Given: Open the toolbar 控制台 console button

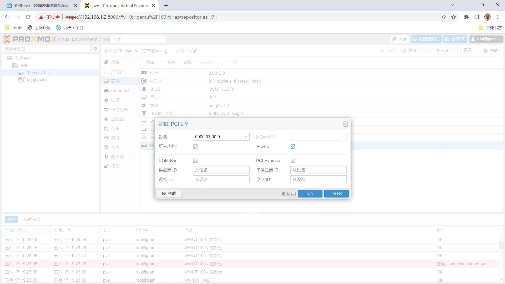Looking at the screenshot, I should (x=439, y=50).
